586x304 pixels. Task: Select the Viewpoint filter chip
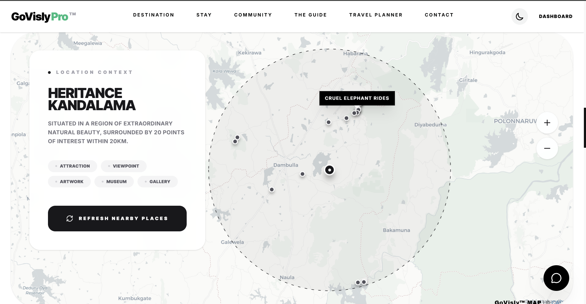point(124,166)
